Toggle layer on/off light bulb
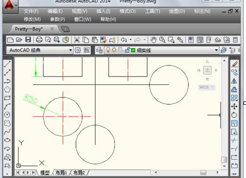The image size is (246, 178). (108, 50)
